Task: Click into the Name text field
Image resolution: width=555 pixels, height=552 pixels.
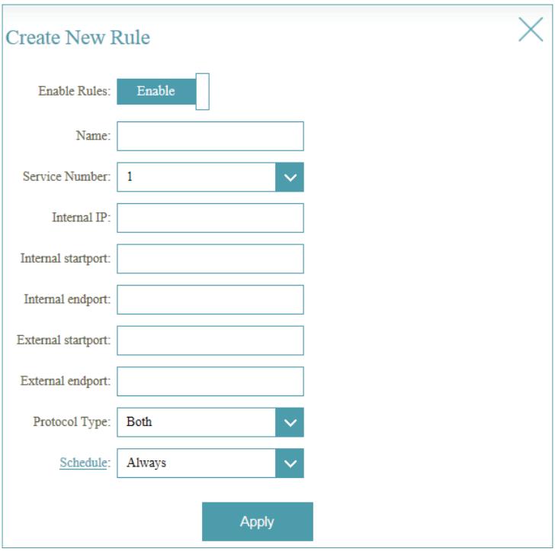Action: pyautogui.click(x=210, y=136)
